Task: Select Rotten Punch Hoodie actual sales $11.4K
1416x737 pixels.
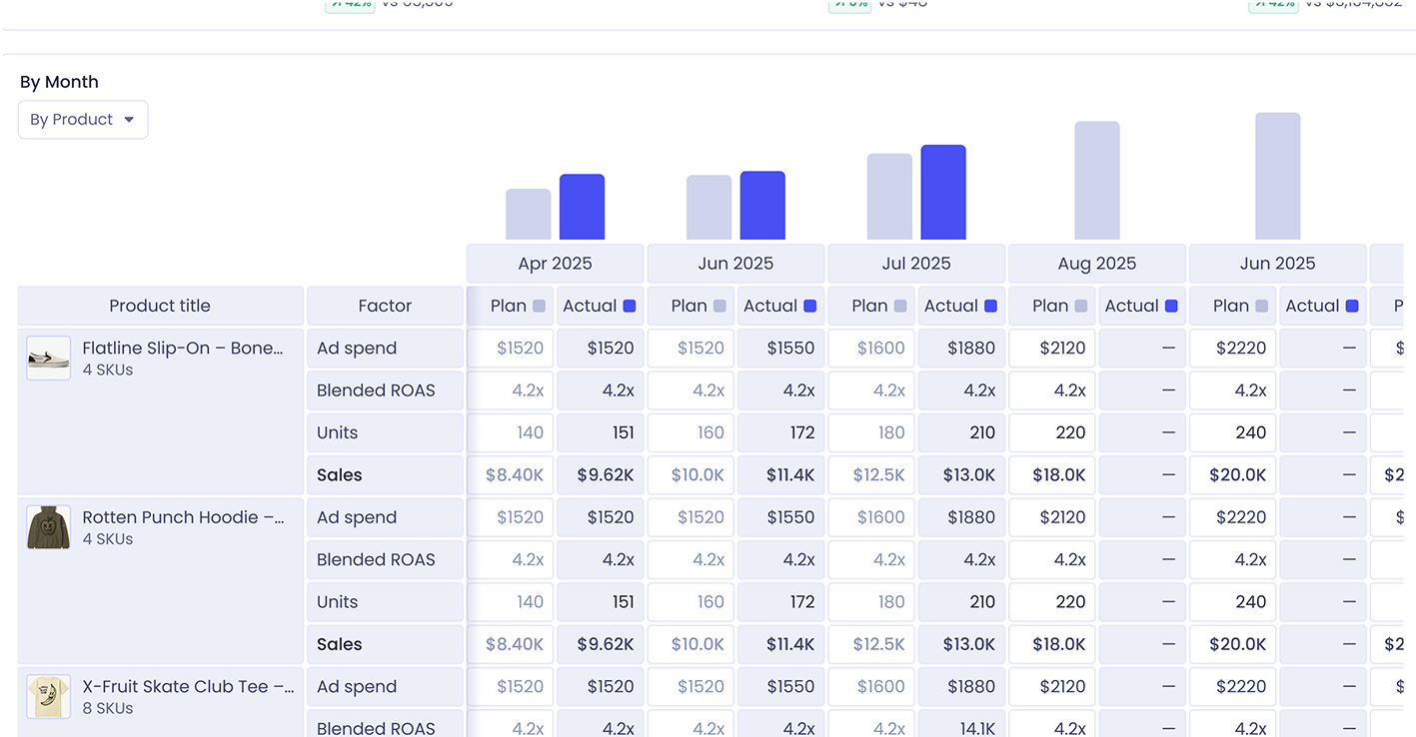Action: [781, 644]
